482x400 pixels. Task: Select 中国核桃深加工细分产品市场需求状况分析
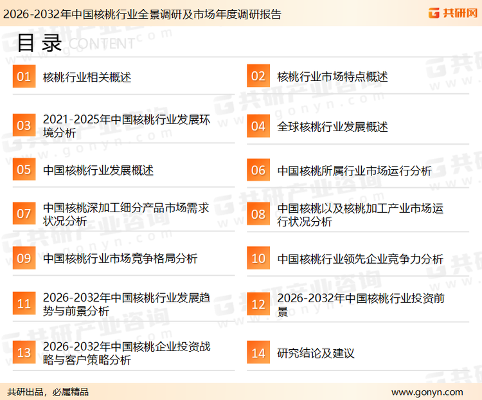126,214
